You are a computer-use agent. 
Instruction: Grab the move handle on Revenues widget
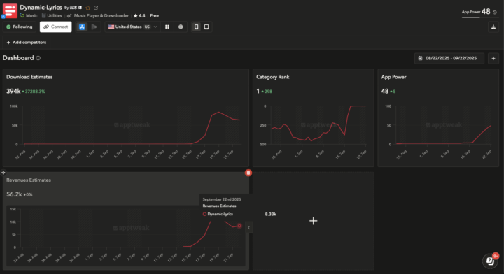point(3,173)
